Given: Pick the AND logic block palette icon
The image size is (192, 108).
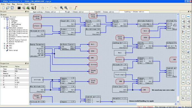Looking at the screenshot, I should [188, 47].
